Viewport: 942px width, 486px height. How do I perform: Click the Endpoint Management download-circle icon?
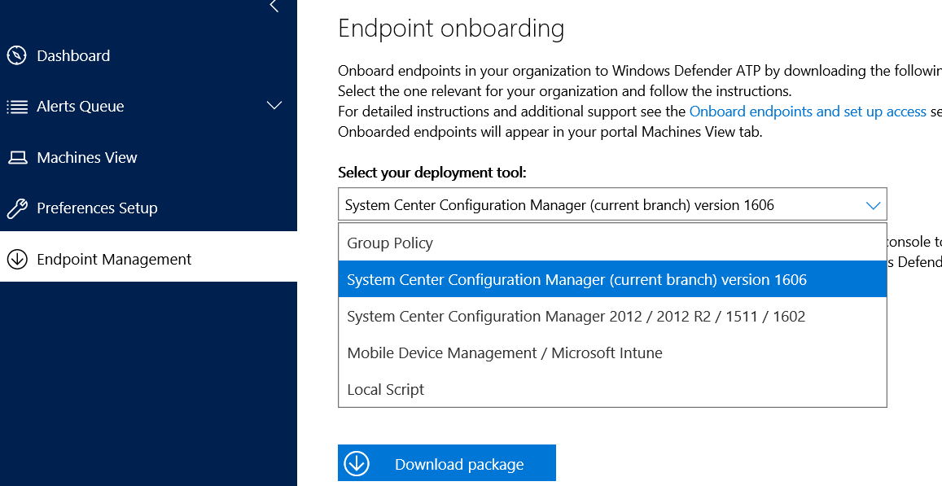tap(17, 260)
